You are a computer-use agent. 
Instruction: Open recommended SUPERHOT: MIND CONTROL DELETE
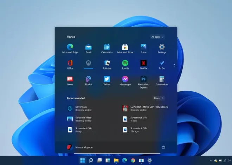pyautogui.click(x=146, y=108)
